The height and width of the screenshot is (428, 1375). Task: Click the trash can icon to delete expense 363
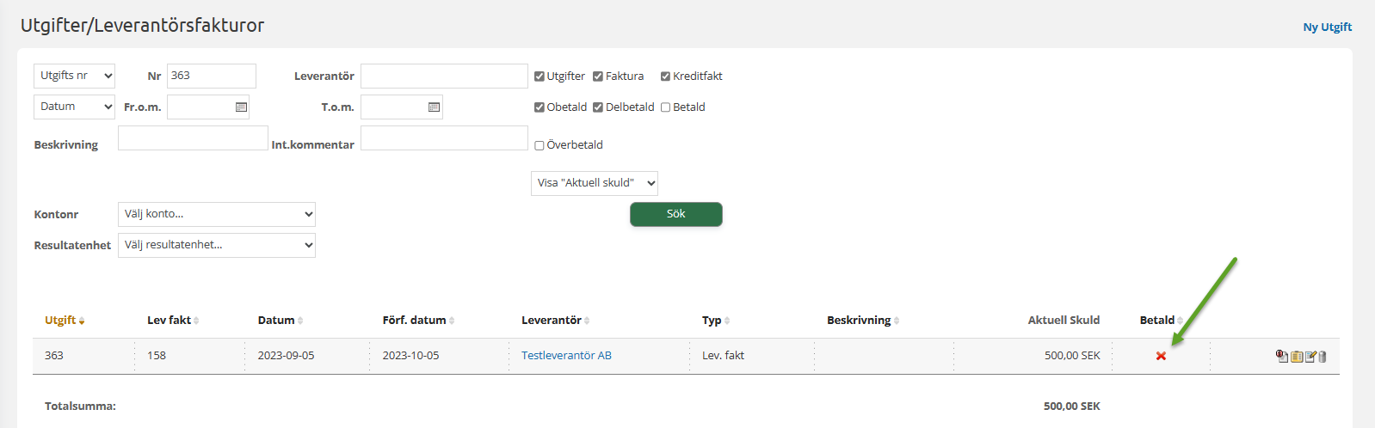click(x=1323, y=357)
